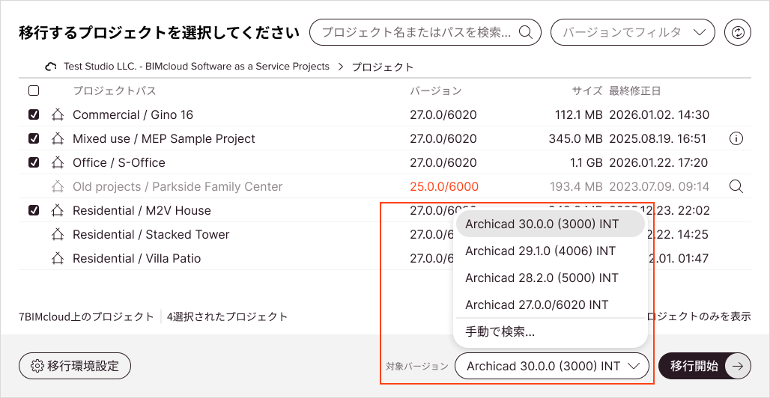Screen dimensions: 770x398
Task: Open 移行環境設定 settings button
Action: coord(75,366)
